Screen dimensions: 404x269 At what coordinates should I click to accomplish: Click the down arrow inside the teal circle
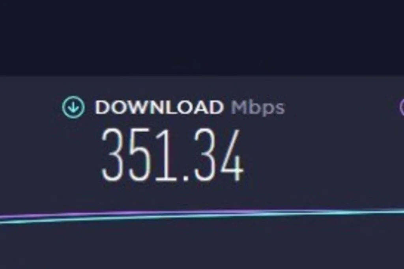coord(73,107)
